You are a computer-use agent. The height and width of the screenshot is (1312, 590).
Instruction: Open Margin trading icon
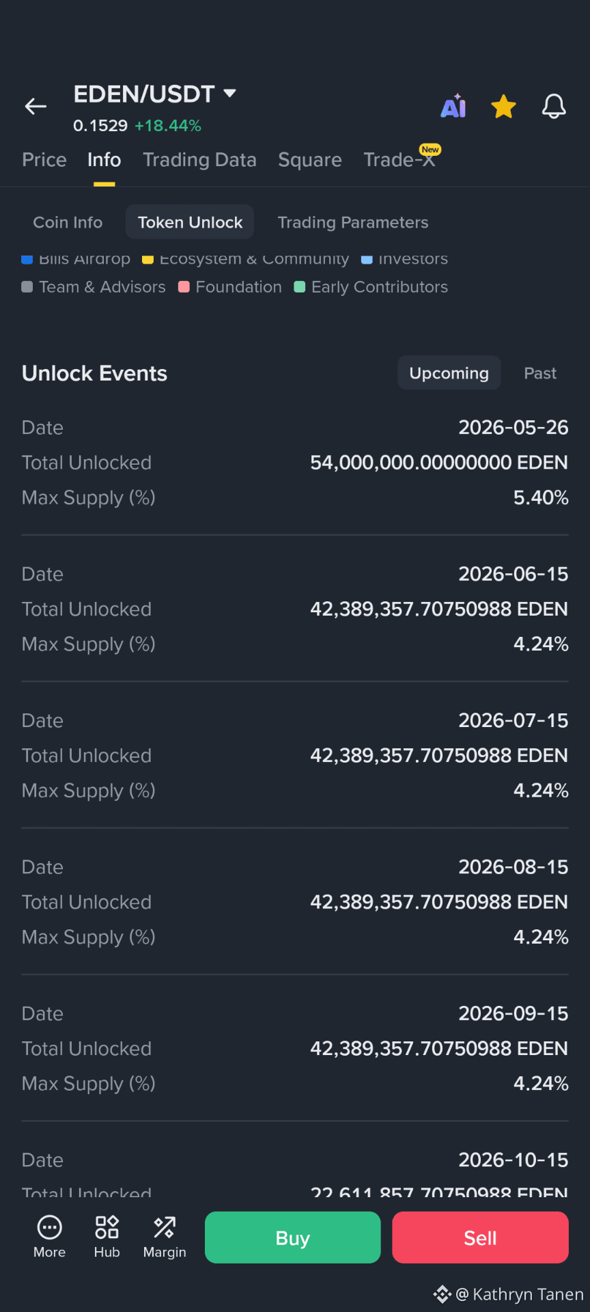point(165,1227)
